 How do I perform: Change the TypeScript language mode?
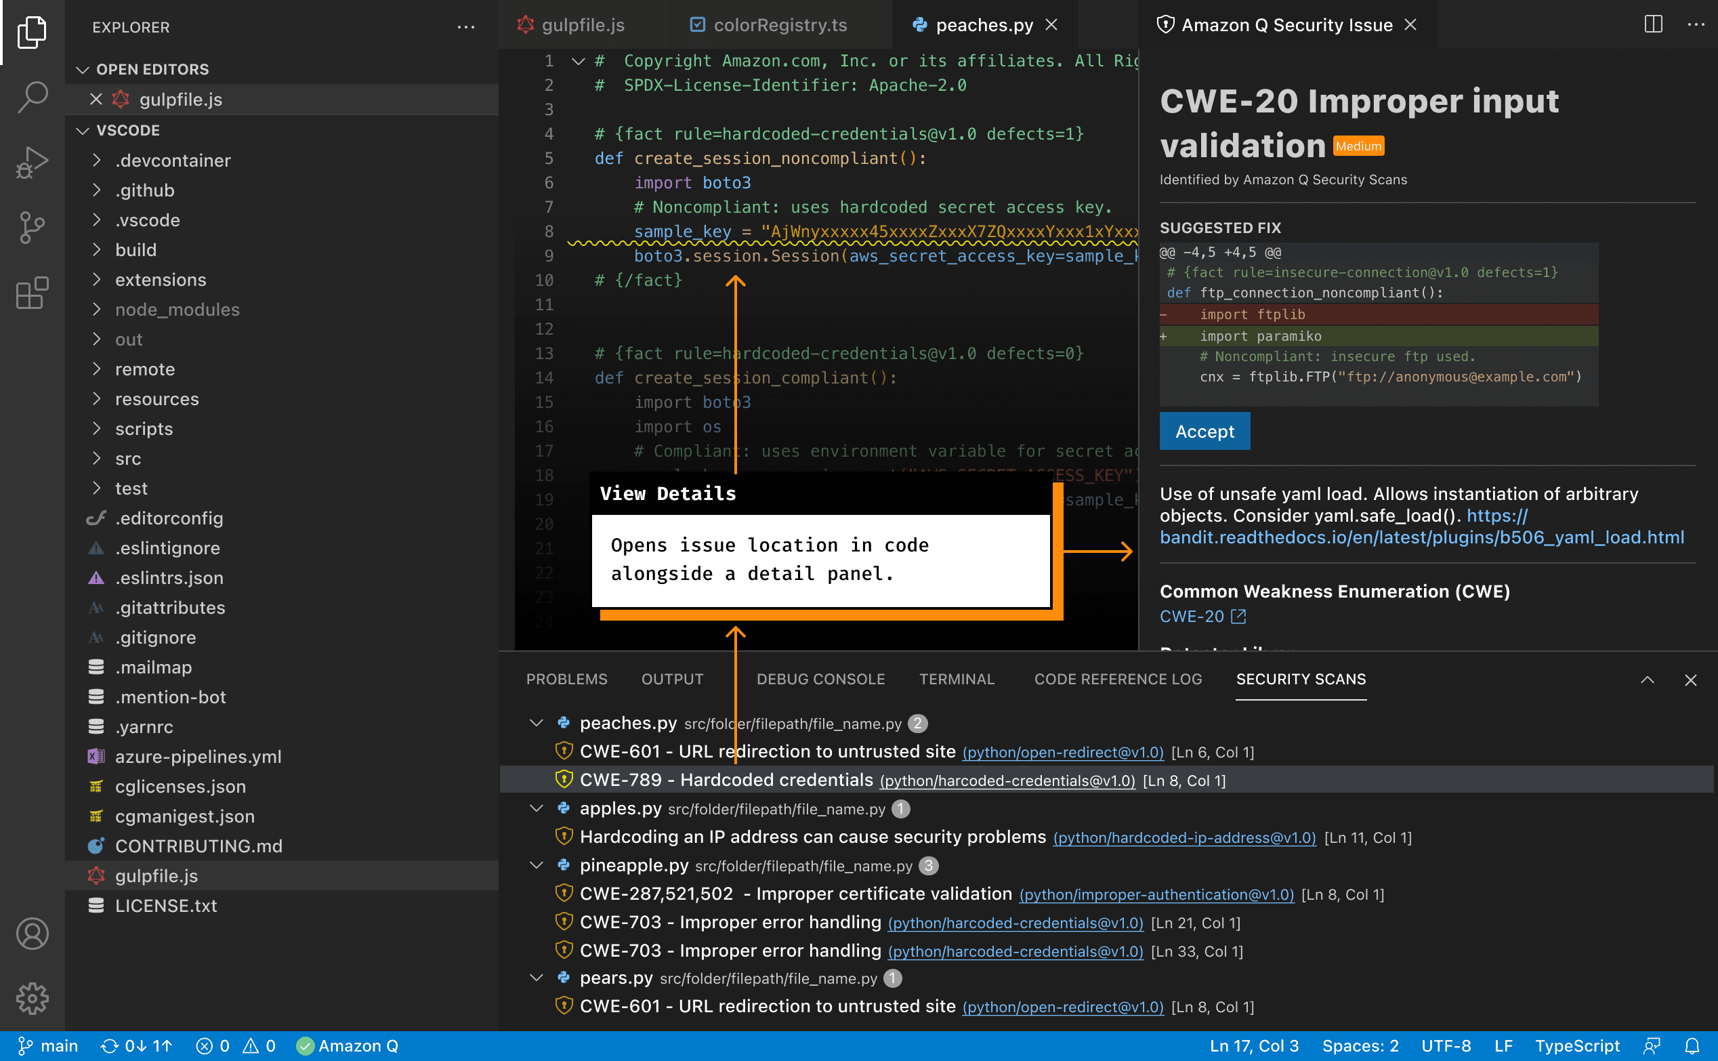pyautogui.click(x=1577, y=1045)
